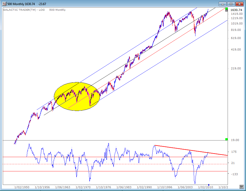Click the green square at chart top-right corner

pyautogui.click(x=226, y=8)
